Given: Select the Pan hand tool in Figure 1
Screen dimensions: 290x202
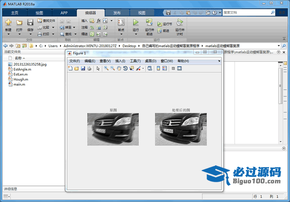Looking at the screenshot, I should [119, 69].
